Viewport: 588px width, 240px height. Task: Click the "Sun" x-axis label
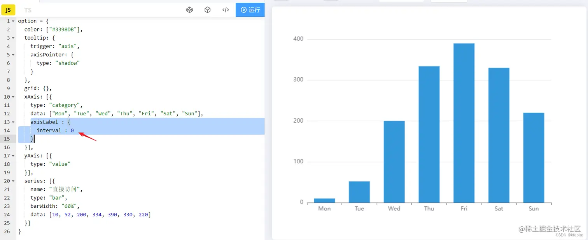click(534, 209)
